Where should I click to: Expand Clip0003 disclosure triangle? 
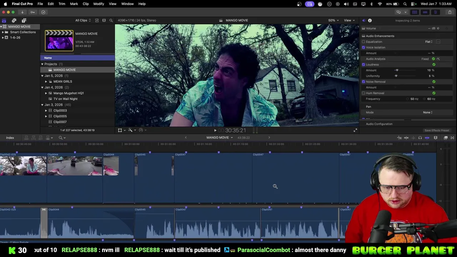(46, 111)
